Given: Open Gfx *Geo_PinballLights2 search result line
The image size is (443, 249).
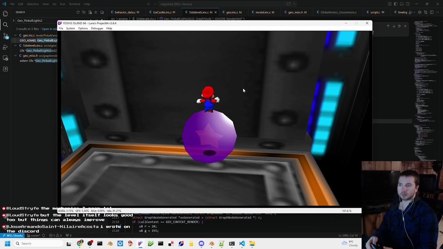Looking at the screenshot, I should [38, 50].
